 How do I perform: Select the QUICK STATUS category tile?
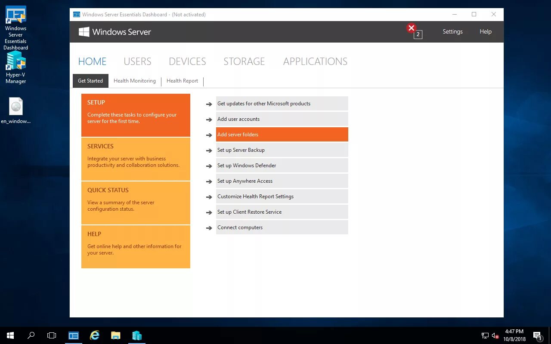point(136,203)
